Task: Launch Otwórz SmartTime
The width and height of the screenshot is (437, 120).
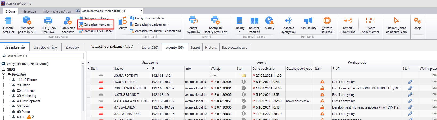Action: (x=348, y=21)
